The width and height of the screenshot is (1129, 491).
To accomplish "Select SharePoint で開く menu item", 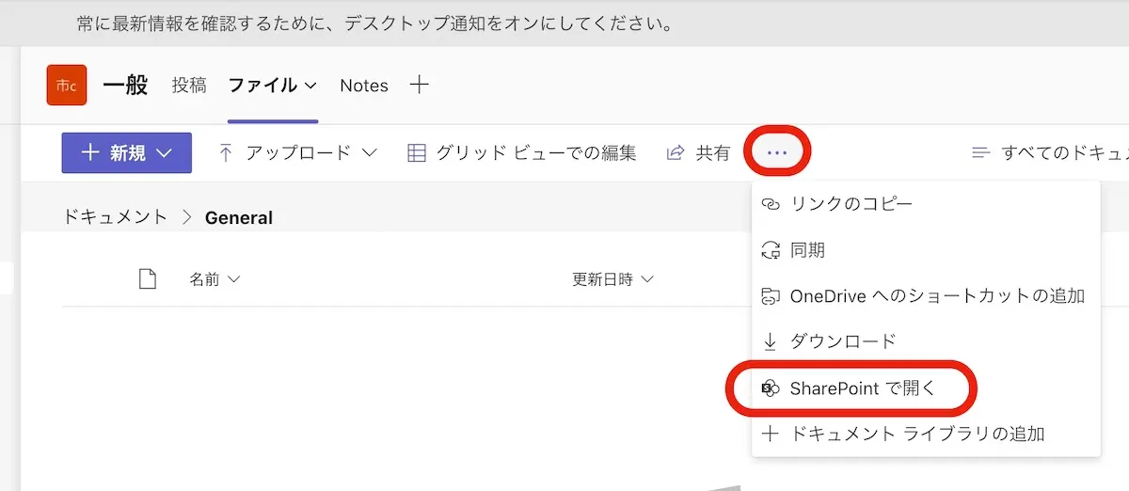I will point(862,388).
